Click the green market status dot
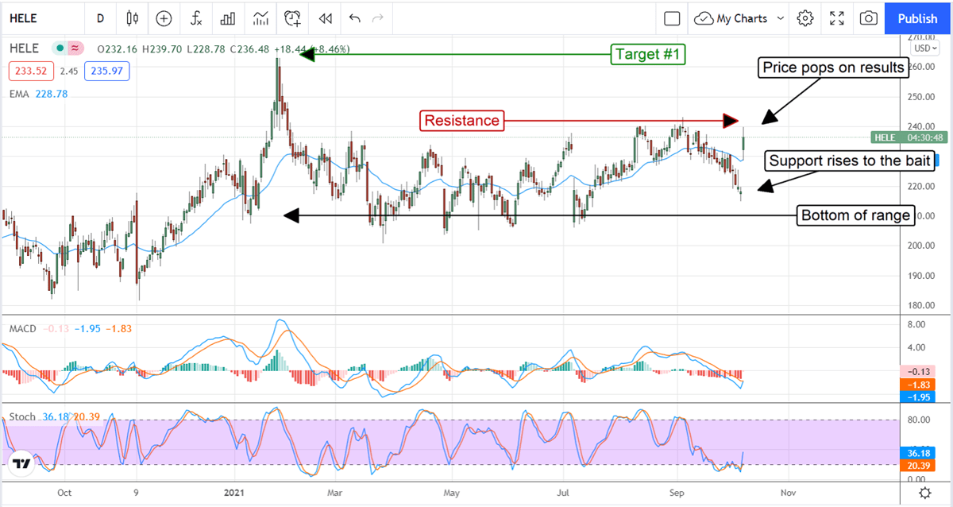The width and height of the screenshot is (953, 507). (60, 48)
